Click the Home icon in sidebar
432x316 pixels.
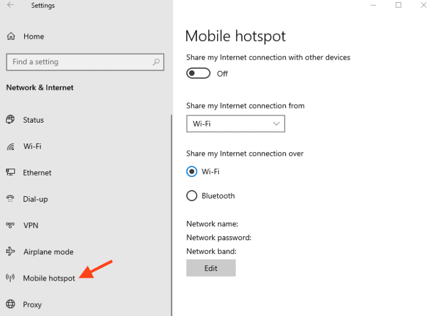[11, 37]
